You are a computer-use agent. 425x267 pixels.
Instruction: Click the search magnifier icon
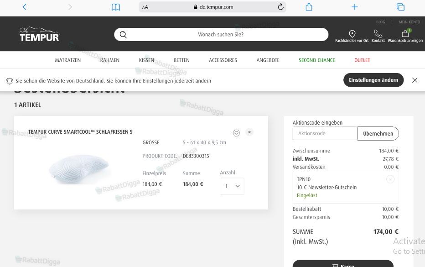point(123,35)
